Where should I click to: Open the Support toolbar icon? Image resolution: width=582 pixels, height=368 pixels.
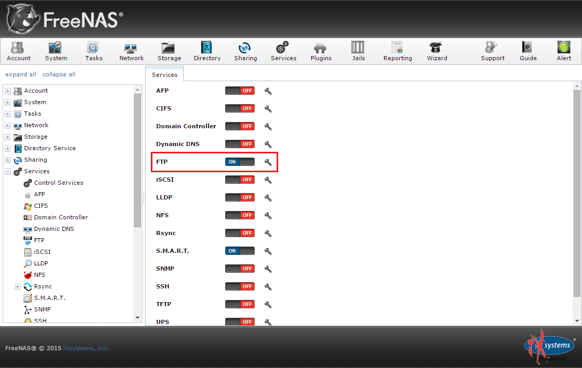click(492, 51)
